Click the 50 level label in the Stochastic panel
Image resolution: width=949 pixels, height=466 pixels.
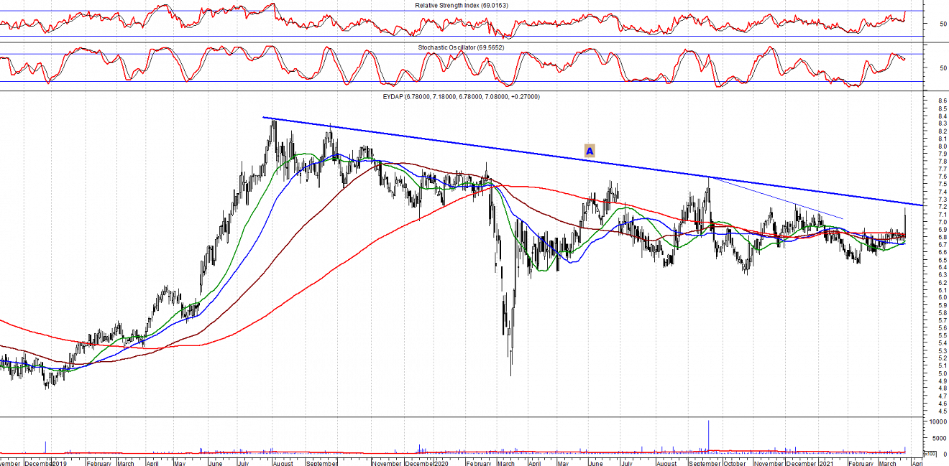[943, 68]
